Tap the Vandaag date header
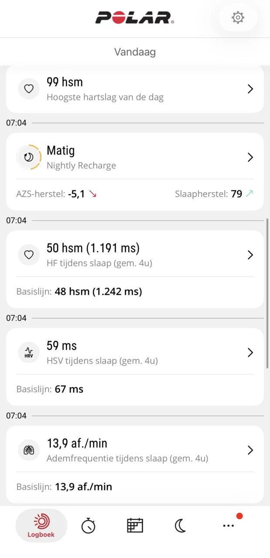 pos(135,52)
